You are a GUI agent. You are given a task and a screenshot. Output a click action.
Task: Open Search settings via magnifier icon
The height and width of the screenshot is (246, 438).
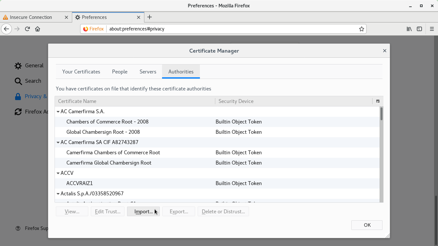pyautogui.click(x=18, y=81)
